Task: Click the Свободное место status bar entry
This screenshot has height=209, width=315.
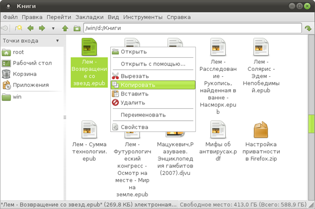Action: [x=243, y=205]
